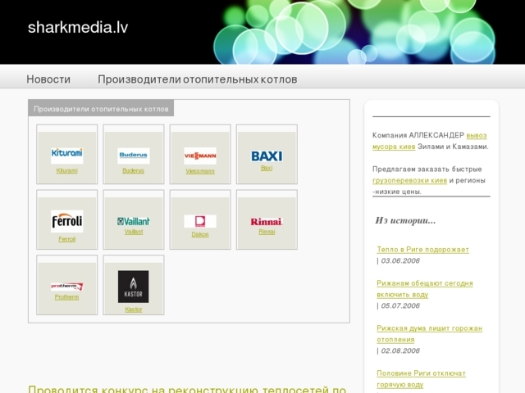Screen dimensions: 525x393
Task: Click the Rinnai logo image
Action: [267, 221]
